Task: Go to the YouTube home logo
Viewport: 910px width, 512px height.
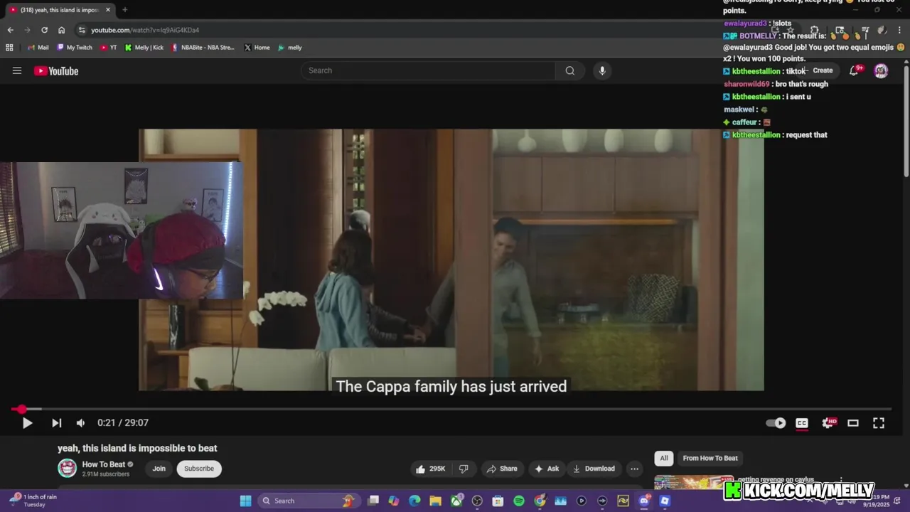Action: (56, 70)
